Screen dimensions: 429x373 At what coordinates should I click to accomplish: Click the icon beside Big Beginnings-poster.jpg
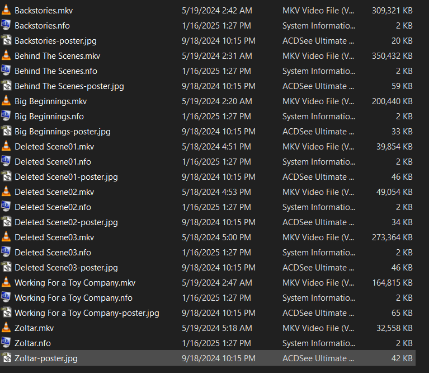6,131
